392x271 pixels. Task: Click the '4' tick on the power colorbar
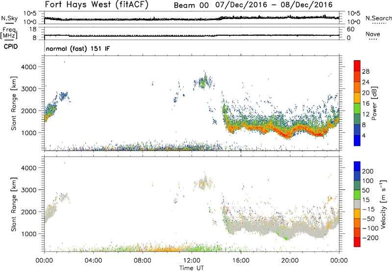pyautogui.click(x=364, y=135)
